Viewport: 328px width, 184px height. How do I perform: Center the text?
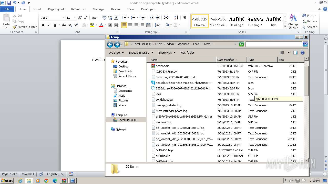point(130,25)
